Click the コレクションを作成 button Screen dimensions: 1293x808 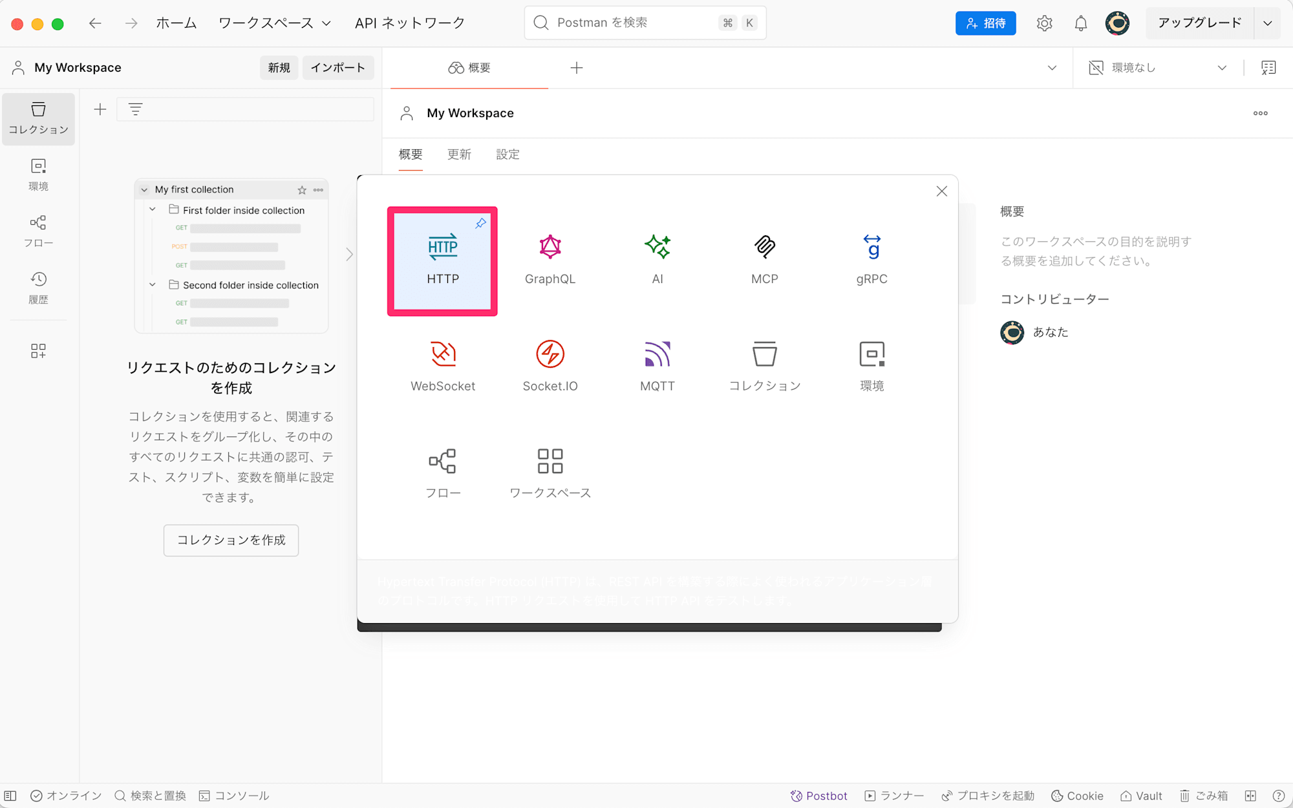231,540
